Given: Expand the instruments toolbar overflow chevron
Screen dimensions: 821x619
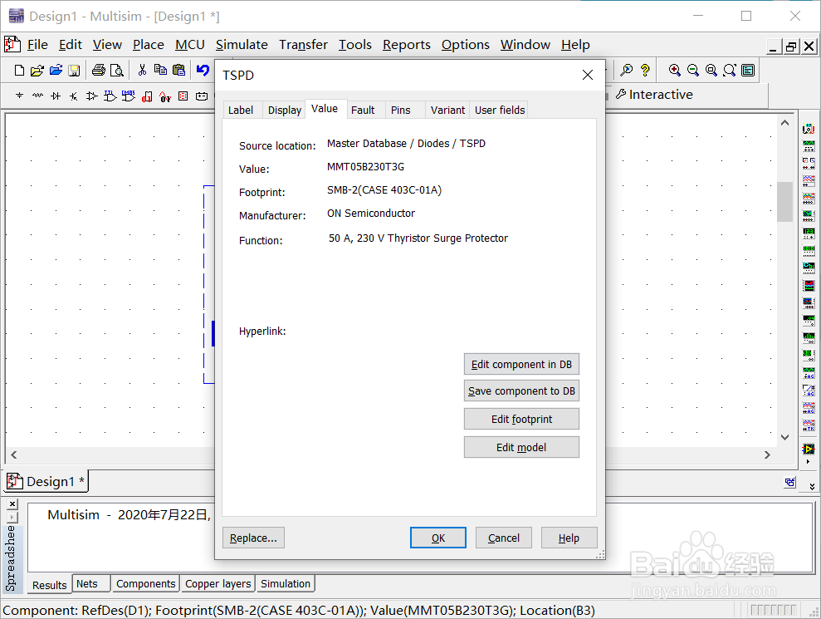Looking at the screenshot, I should 812,487.
